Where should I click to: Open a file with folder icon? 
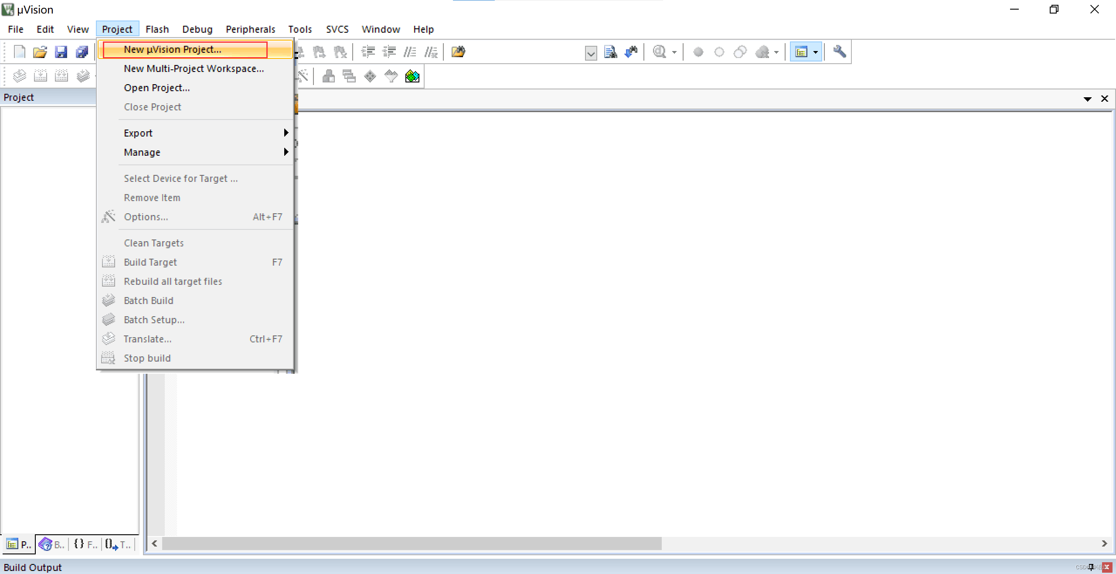[x=40, y=52]
